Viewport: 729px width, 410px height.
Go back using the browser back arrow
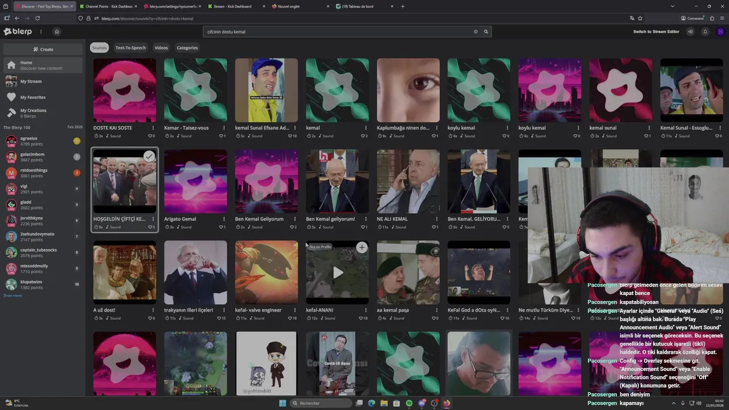17,18
